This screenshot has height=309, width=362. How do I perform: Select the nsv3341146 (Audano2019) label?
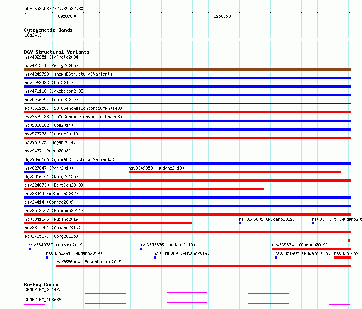(52, 219)
